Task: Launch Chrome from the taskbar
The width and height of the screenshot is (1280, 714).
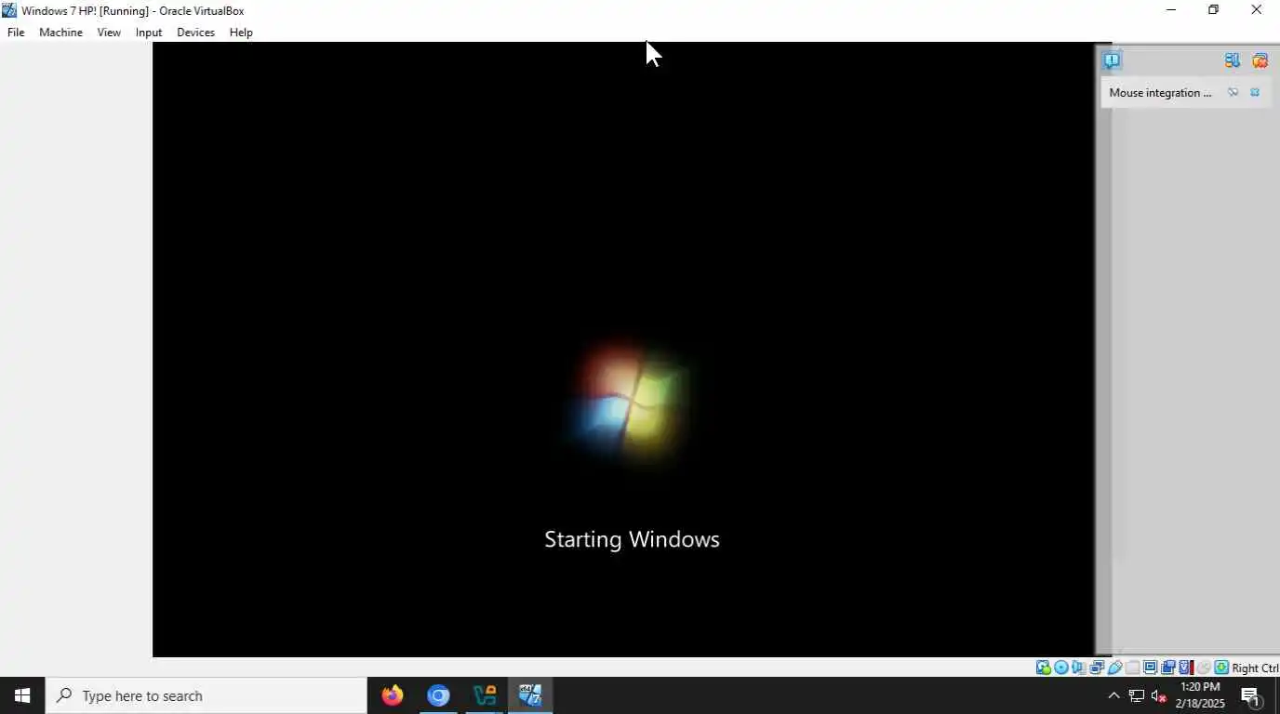Action: click(438, 695)
